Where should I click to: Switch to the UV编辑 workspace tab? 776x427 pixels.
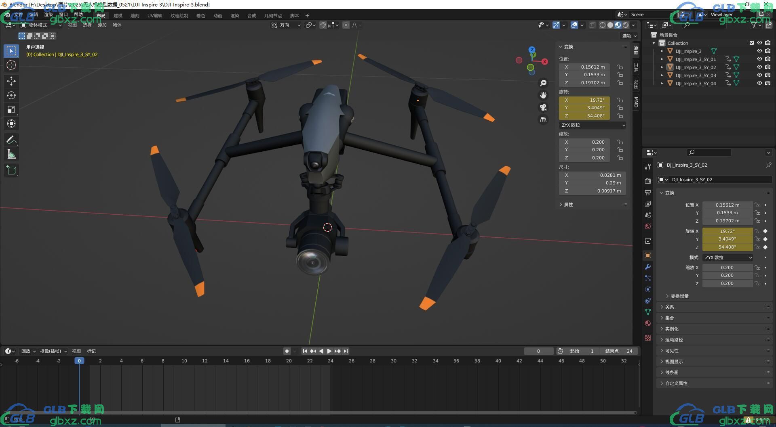[155, 16]
